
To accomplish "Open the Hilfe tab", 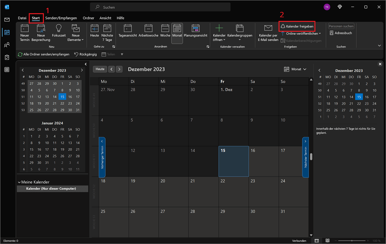I will [x=120, y=18].
